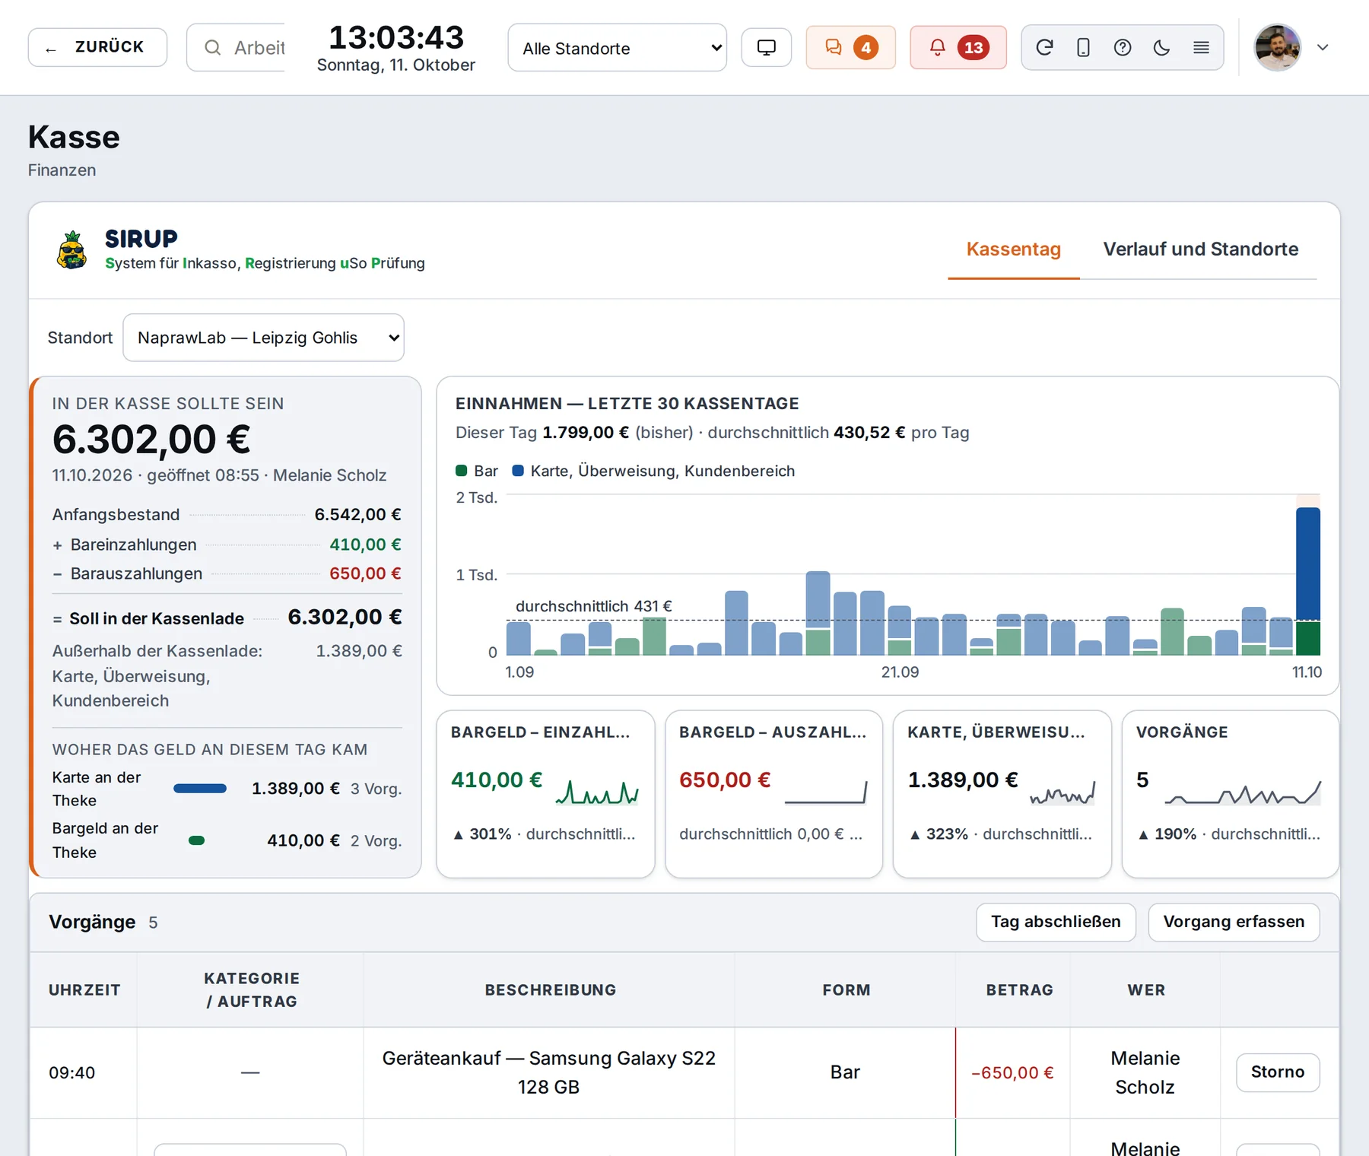Focus the Arbeit search field
The height and width of the screenshot is (1156, 1369).
pos(237,47)
